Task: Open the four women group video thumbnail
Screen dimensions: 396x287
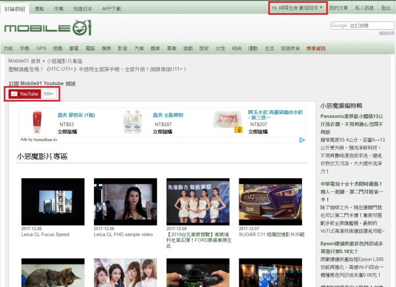Action: pyautogui.click(x=125, y=273)
